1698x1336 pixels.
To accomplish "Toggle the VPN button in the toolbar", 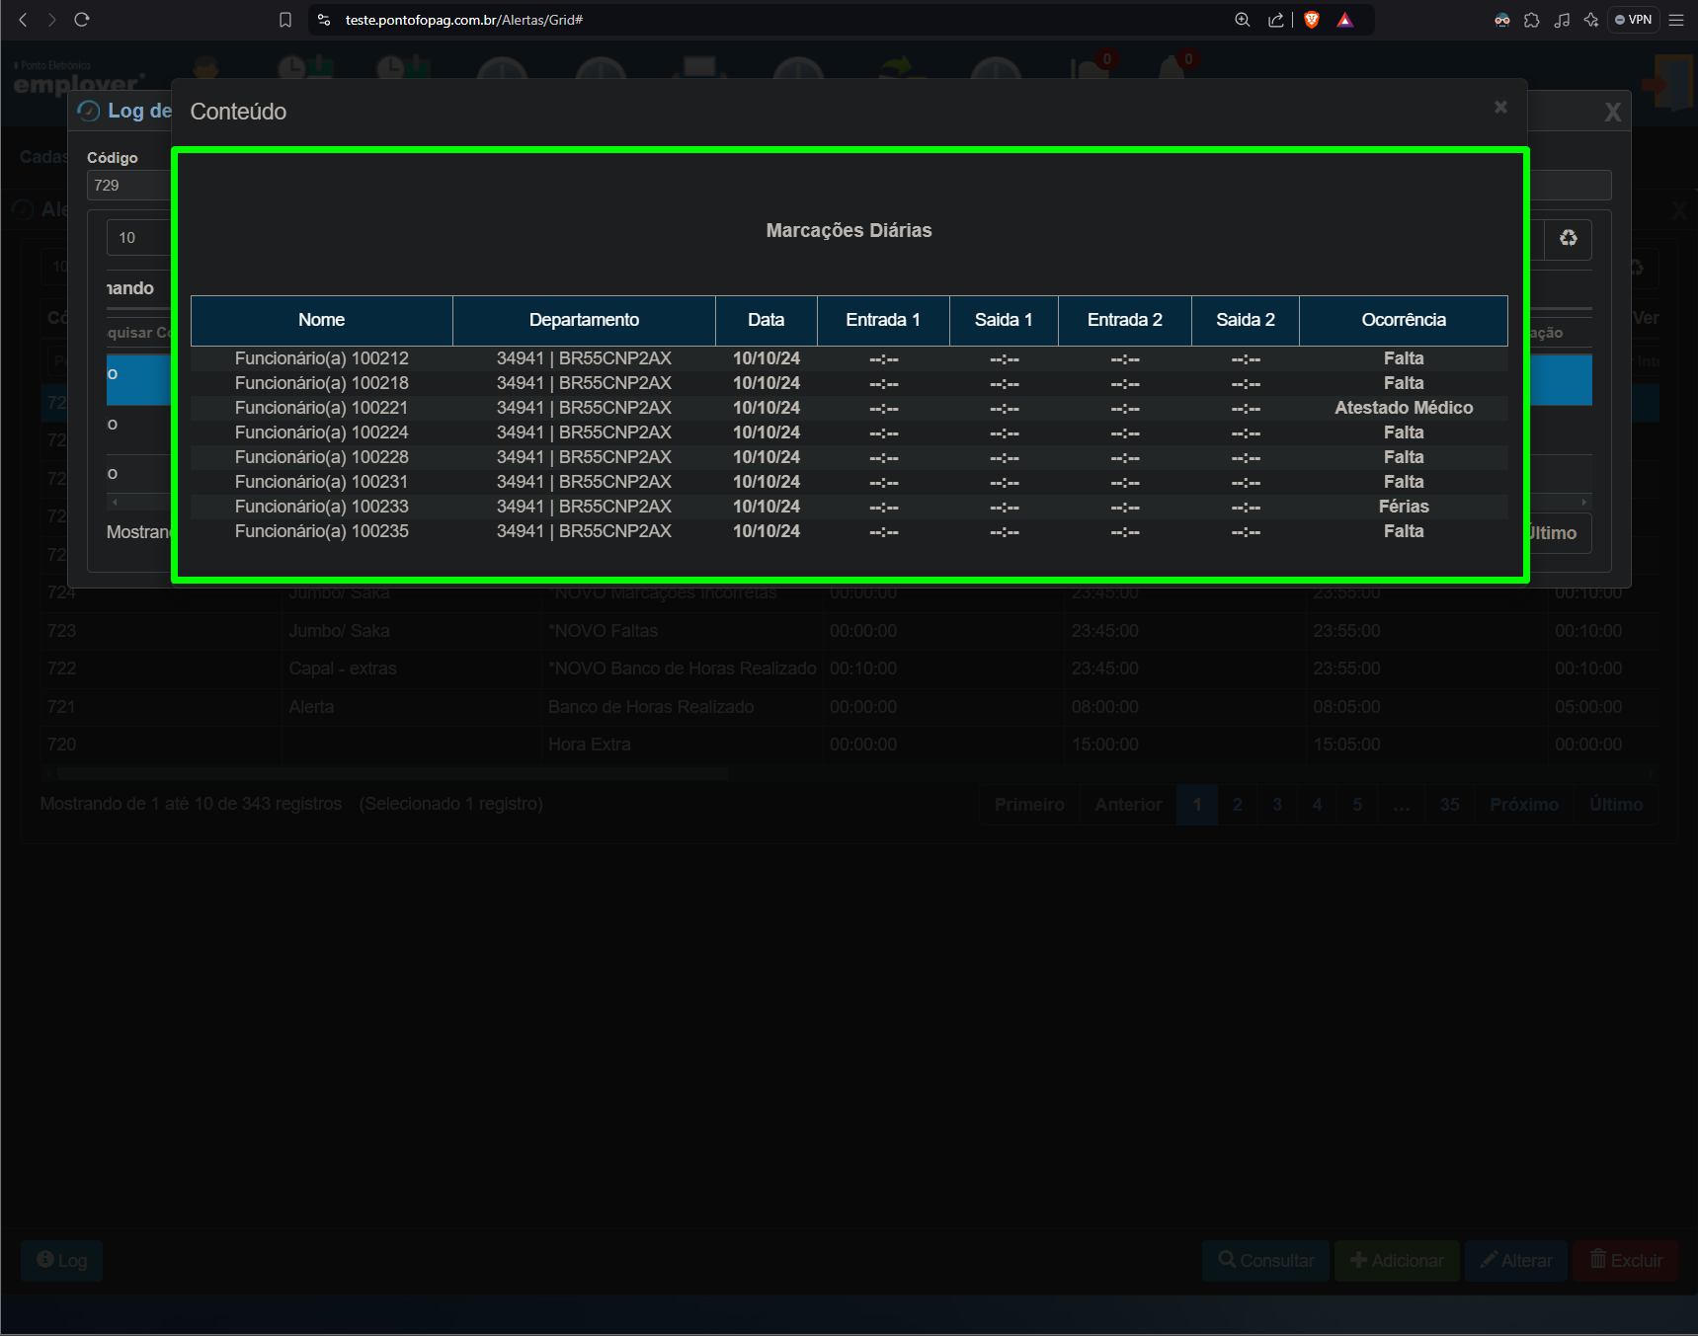I will (x=1633, y=20).
